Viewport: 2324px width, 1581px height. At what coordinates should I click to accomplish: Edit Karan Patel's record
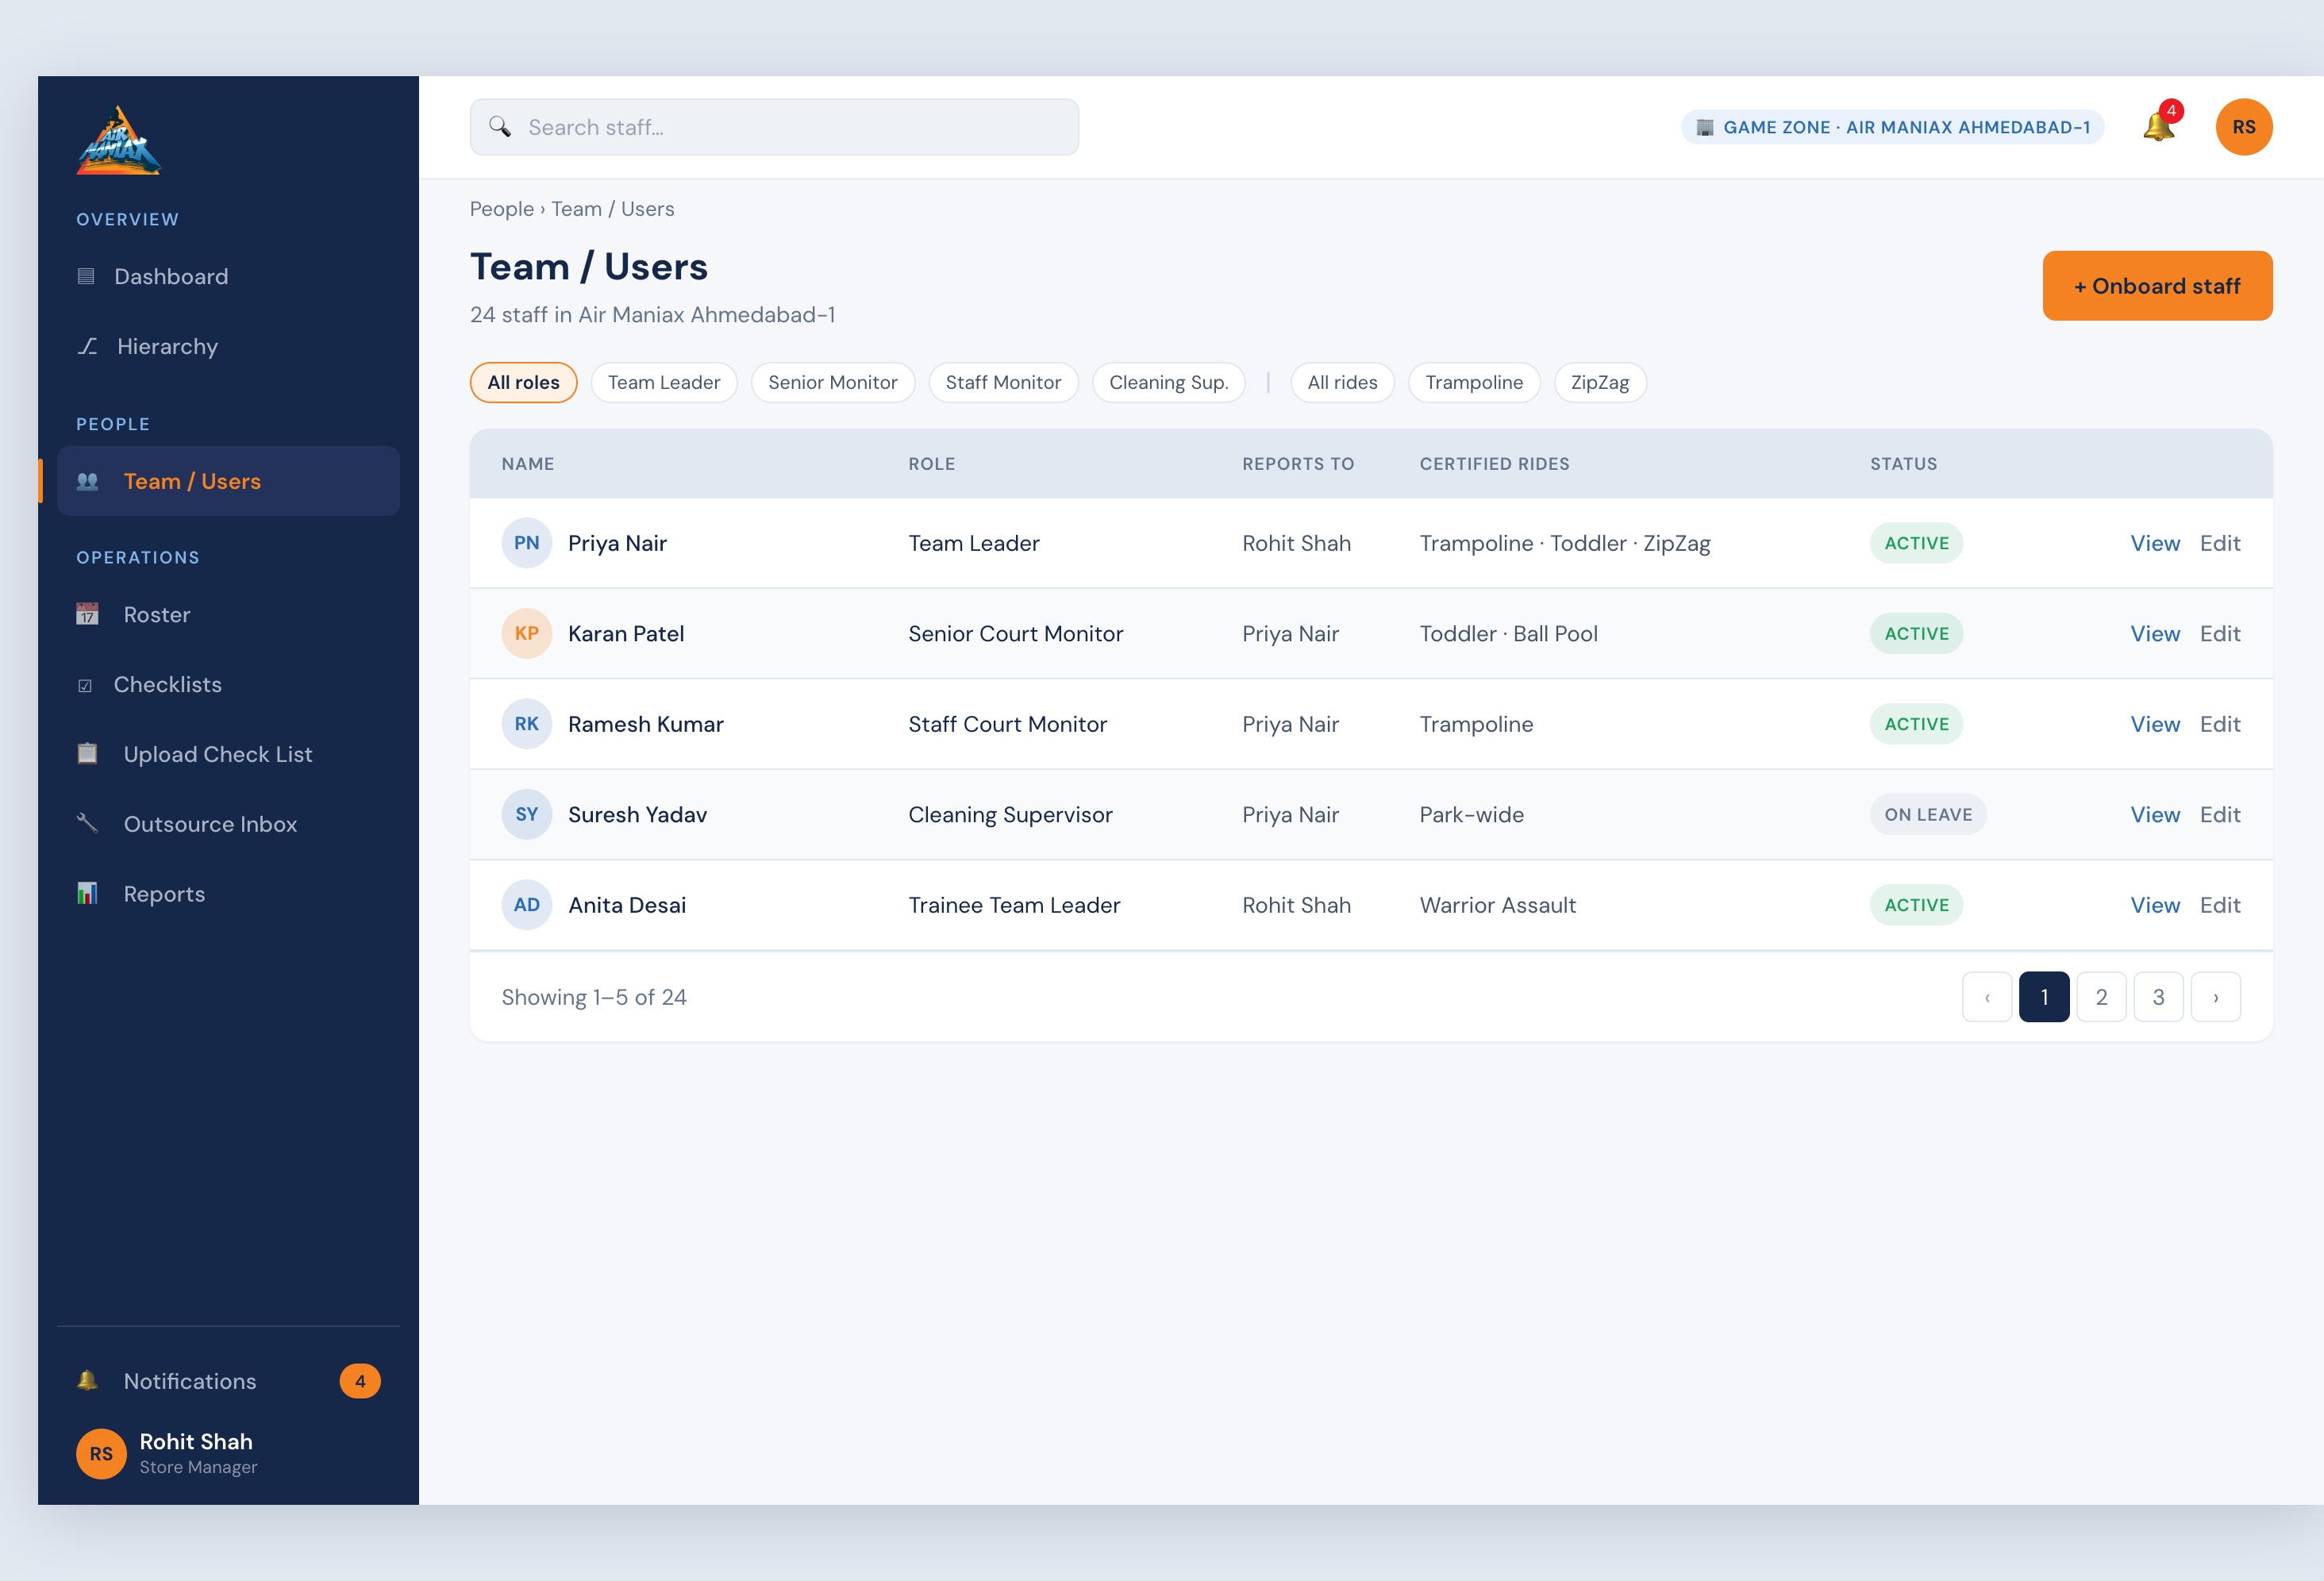2220,633
